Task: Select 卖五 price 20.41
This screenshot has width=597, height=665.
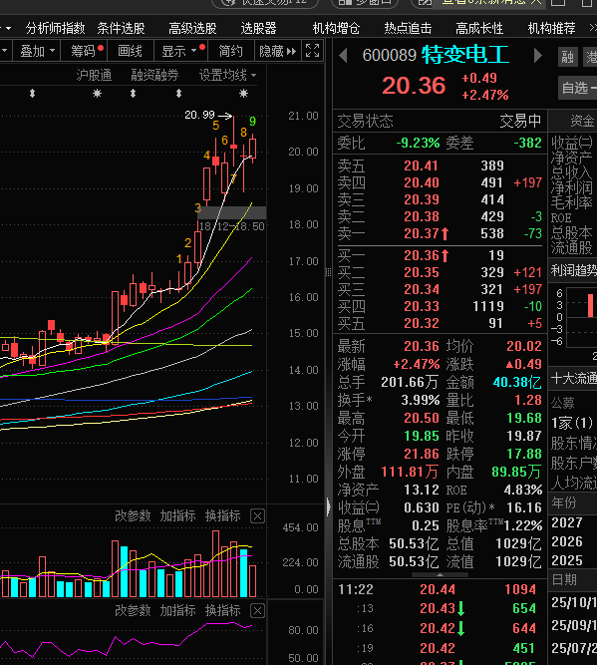Action: point(421,166)
